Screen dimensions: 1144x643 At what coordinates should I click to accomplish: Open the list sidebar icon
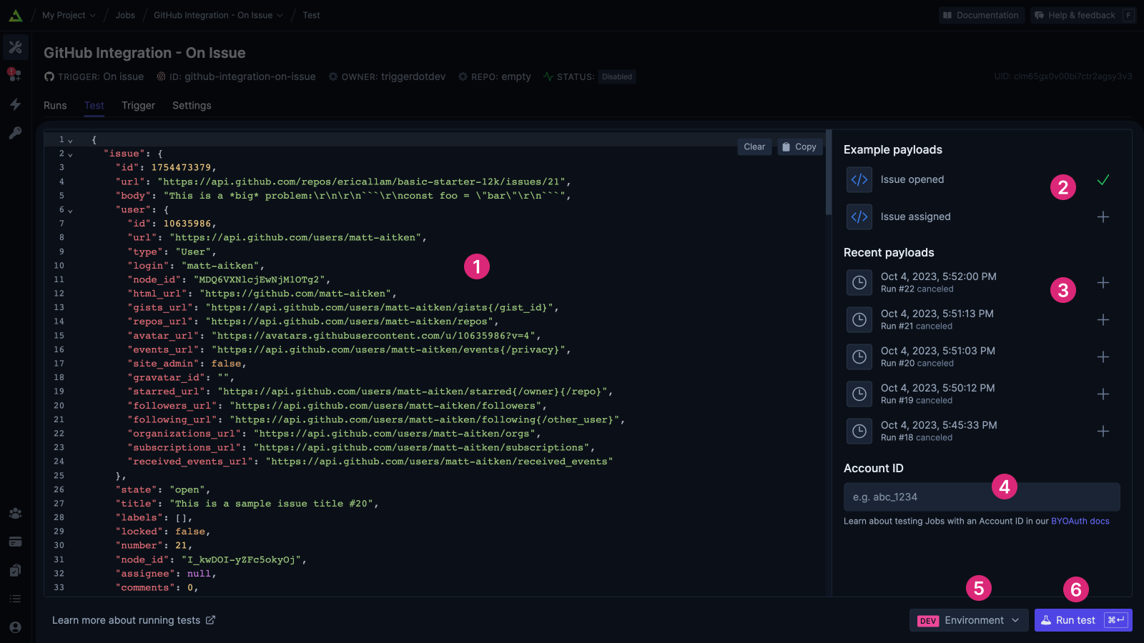pyautogui.click(x=15, y=599)
